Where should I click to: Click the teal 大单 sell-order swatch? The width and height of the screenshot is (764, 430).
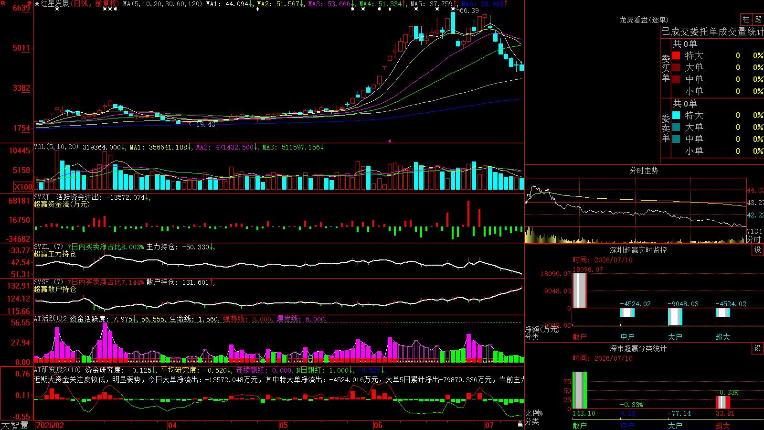pos(676,127)
